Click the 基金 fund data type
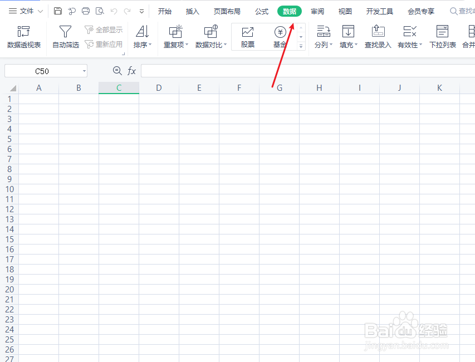This screenshot has width=475, height=362. pyautogui.click(x=280, y=37)
